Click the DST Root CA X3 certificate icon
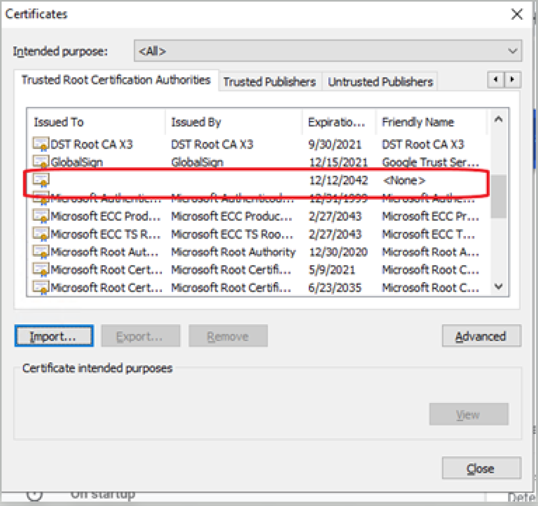This screenshot has width=538, height=506. pos(41,144)
